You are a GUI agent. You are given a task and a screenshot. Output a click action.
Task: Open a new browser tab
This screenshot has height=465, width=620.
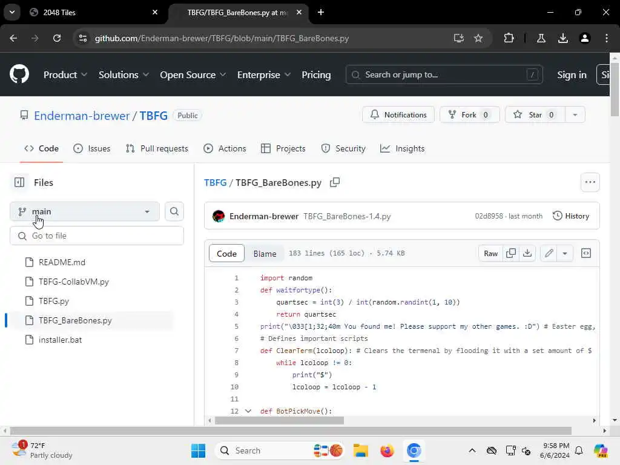tap(321, 12)
